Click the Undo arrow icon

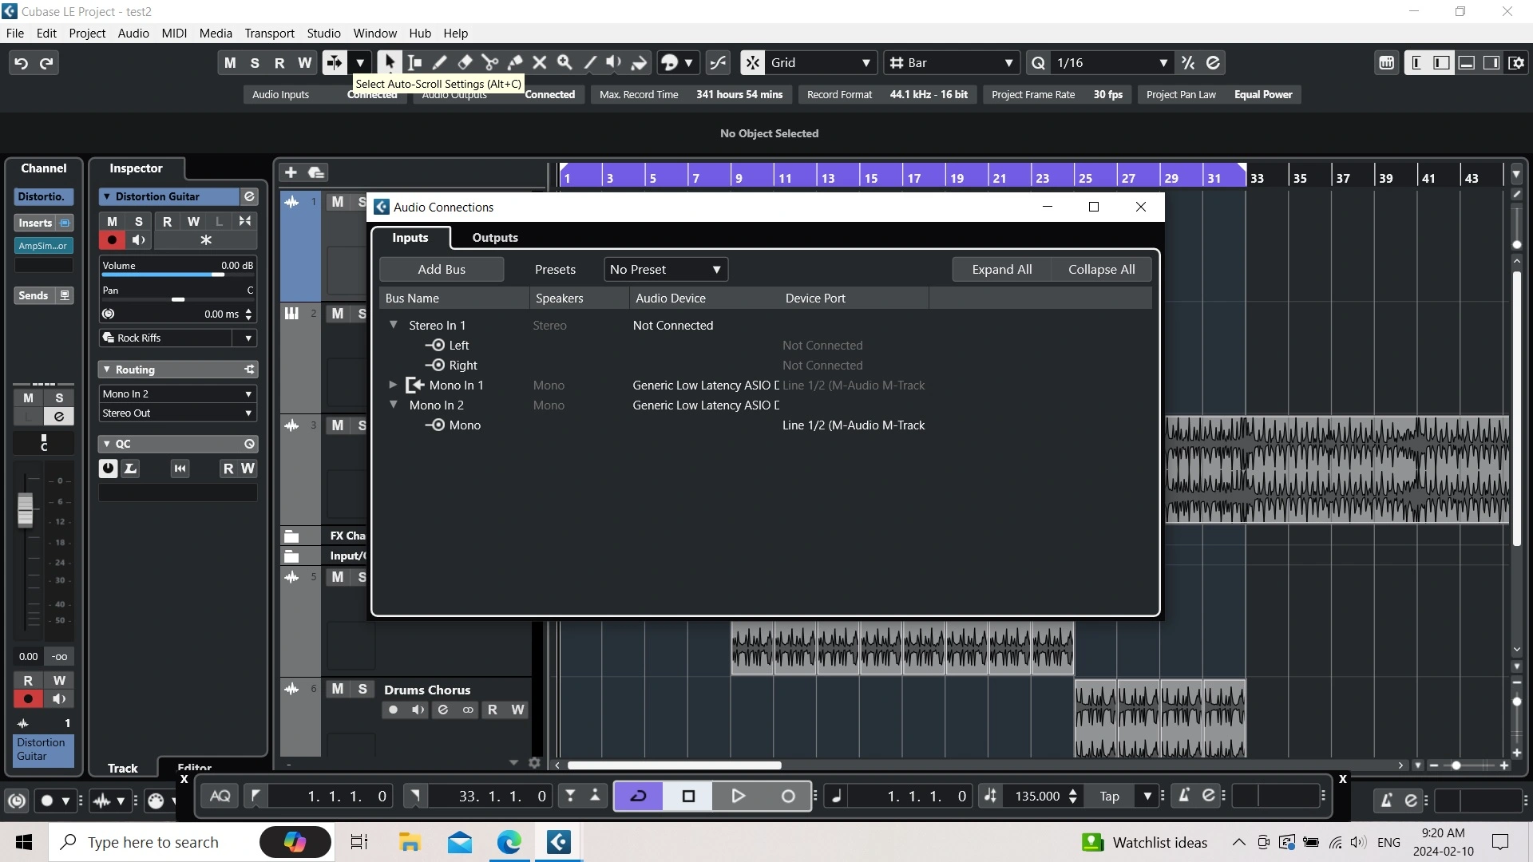pos(22,63)
